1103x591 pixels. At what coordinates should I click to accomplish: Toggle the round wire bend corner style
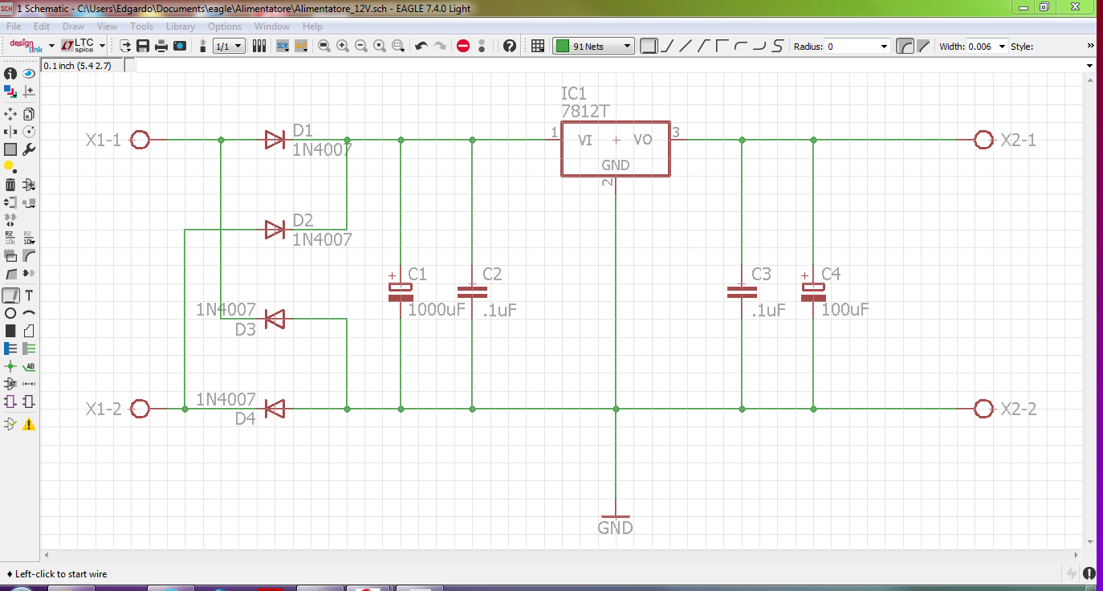[905, 46]
